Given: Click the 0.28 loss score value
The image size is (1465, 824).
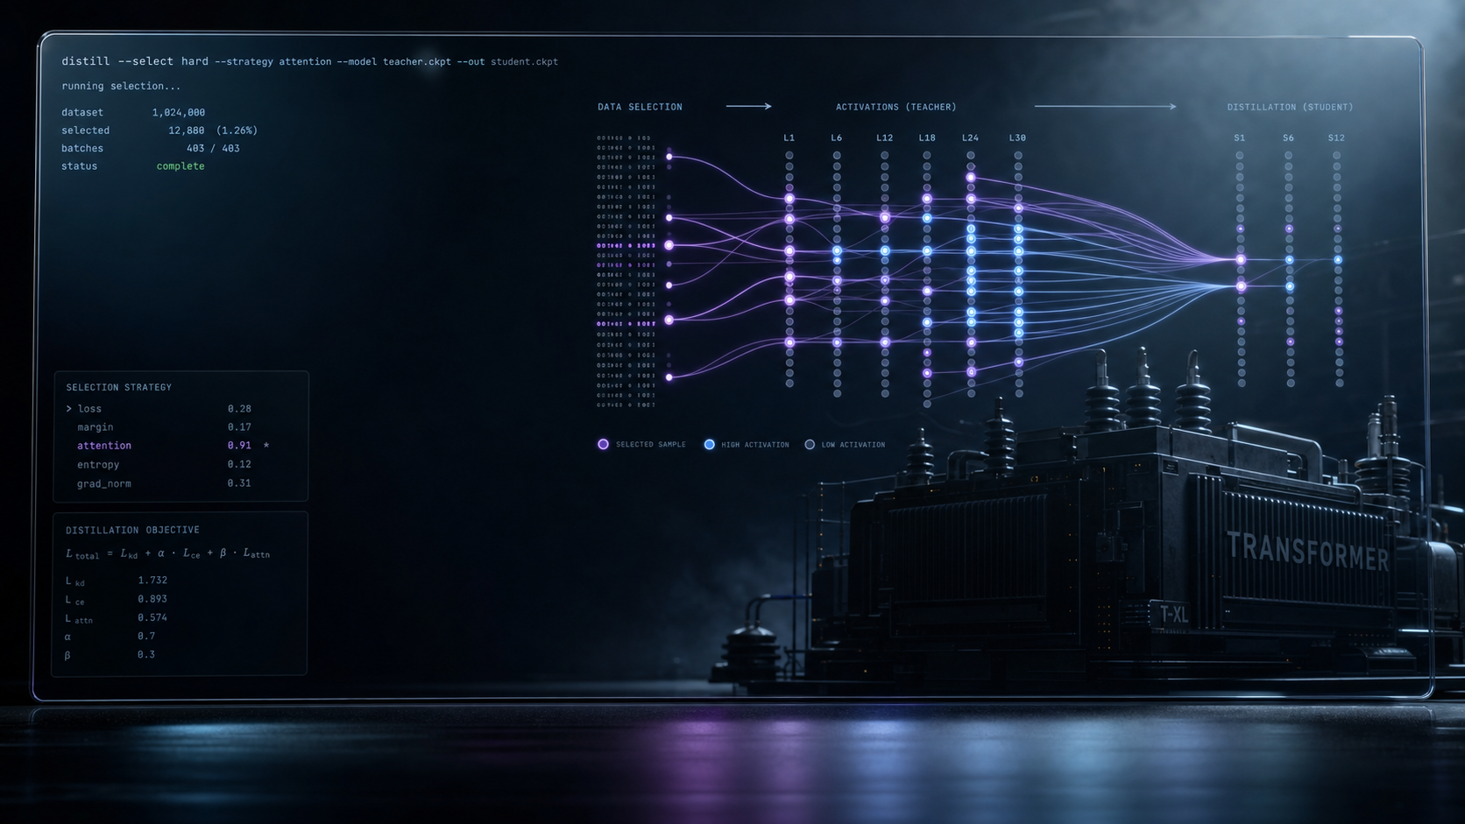Looking at the screenshot, I should [239, 408].
